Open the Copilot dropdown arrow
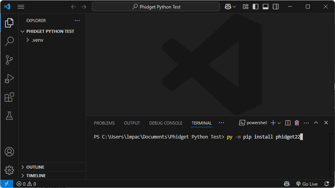Screen dimensions: 335x188 (234, 7)
